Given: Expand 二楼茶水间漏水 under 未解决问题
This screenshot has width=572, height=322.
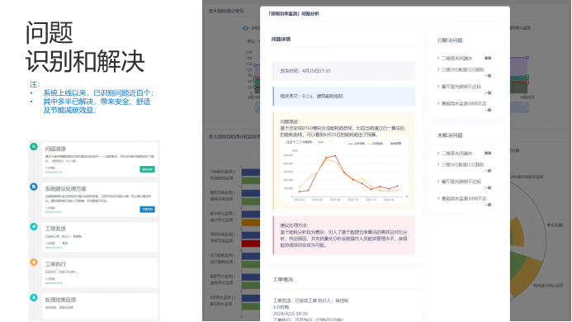Looking at the screenshot, I should pos(455,154).
